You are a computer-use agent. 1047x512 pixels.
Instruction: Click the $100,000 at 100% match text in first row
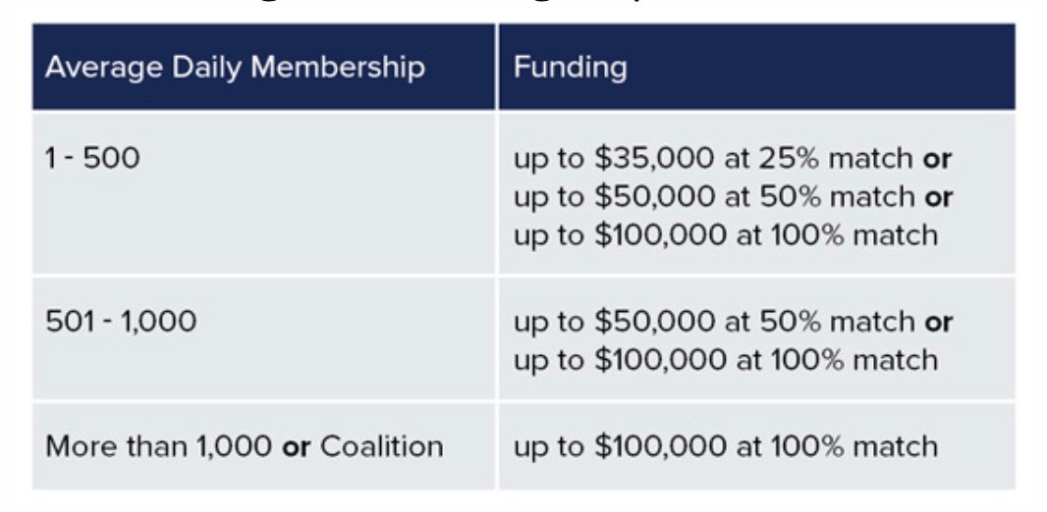pos(765,235)
